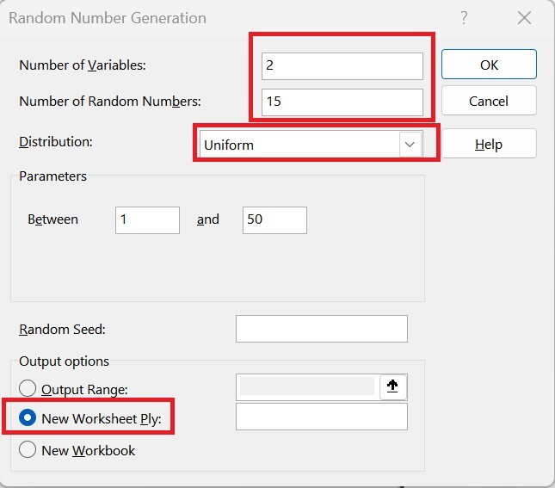Select the upper bound field showing 50
The image size is (555, 488).
(274, 219)
